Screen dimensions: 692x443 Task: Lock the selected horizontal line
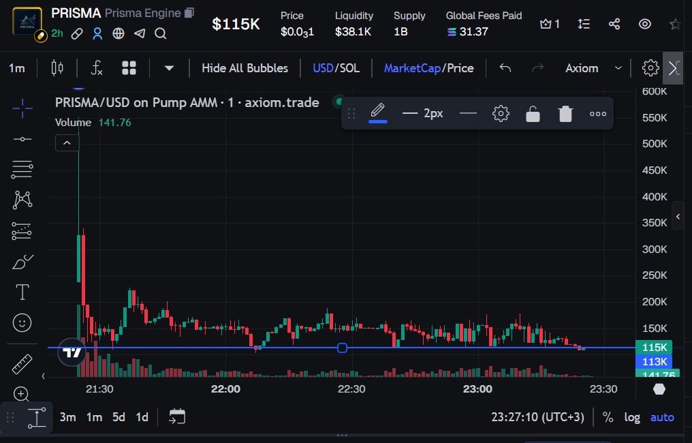[x=533, y=114]
